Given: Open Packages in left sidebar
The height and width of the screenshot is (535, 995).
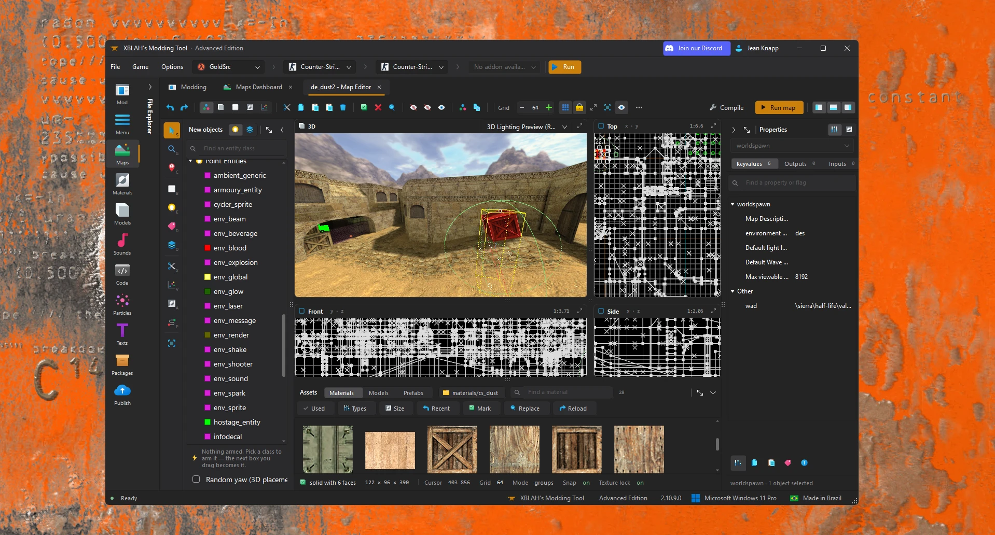Looking at the screenshot, I should coord(122,364).
